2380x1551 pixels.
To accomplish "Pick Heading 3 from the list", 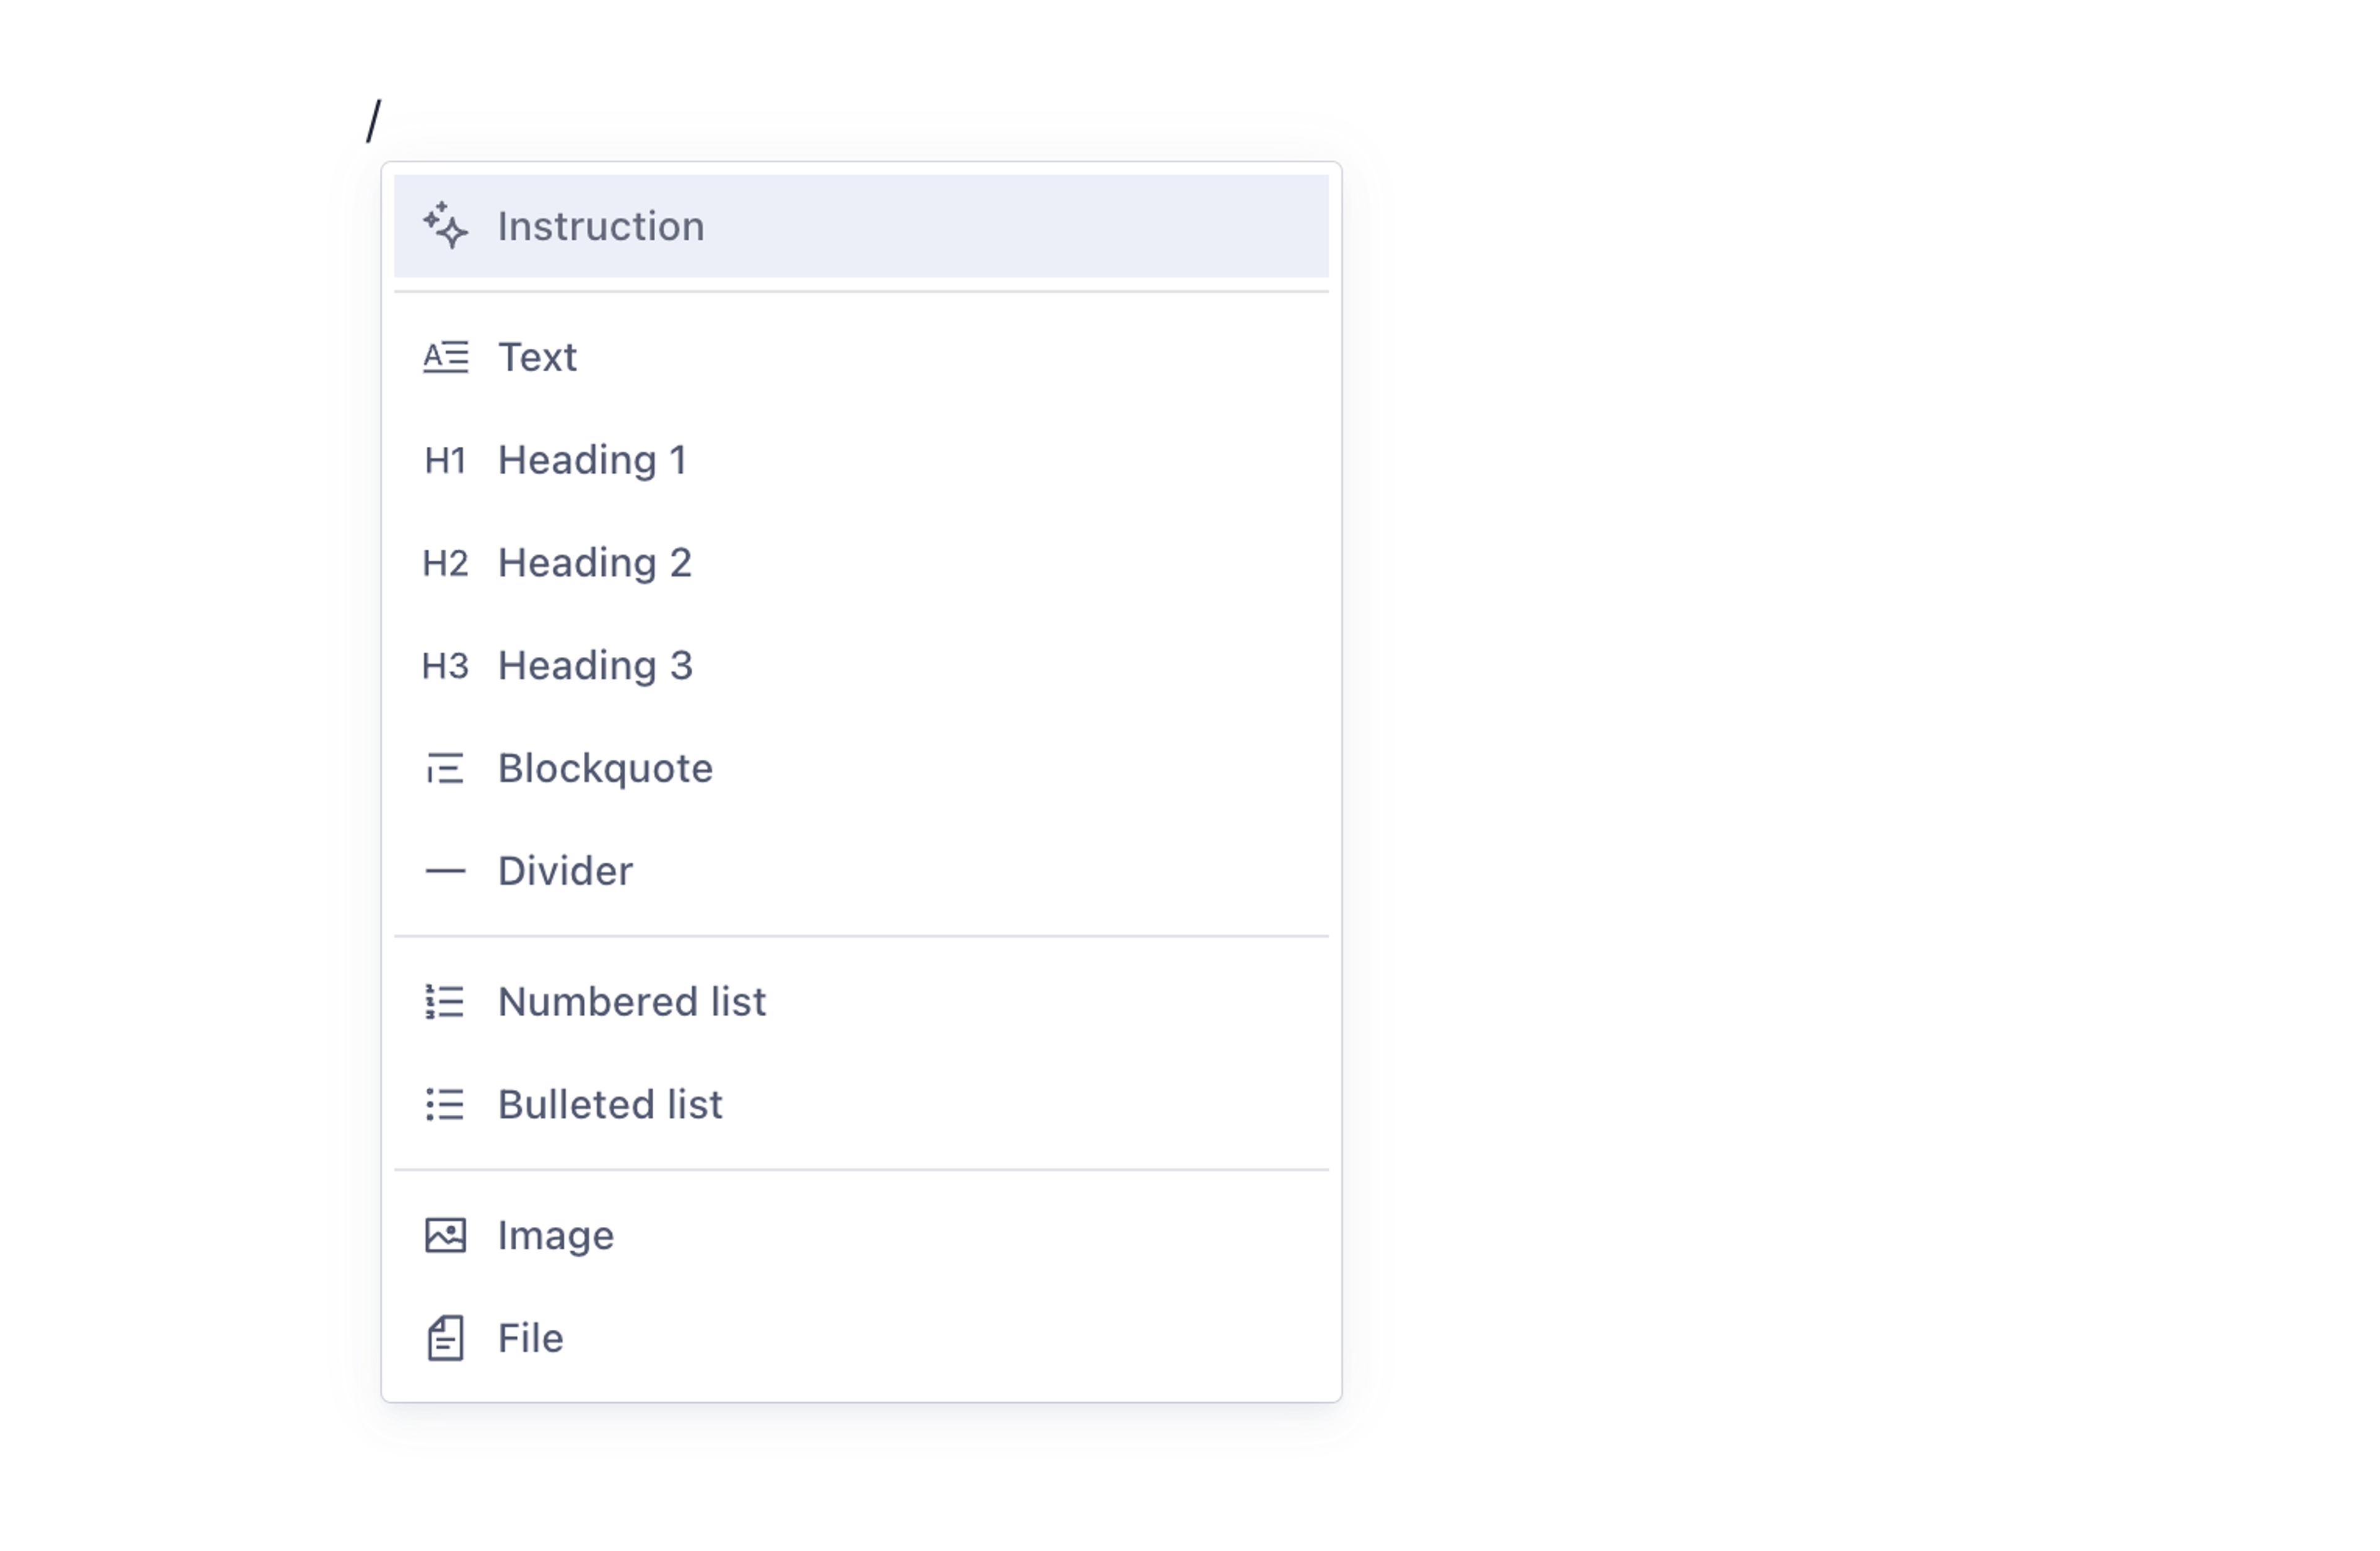I will click(595, 666).
